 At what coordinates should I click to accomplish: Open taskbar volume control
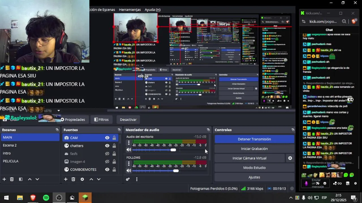click(310, 198)
